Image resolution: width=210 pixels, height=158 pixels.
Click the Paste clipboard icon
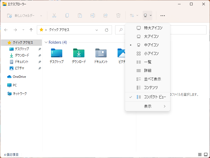80,15
